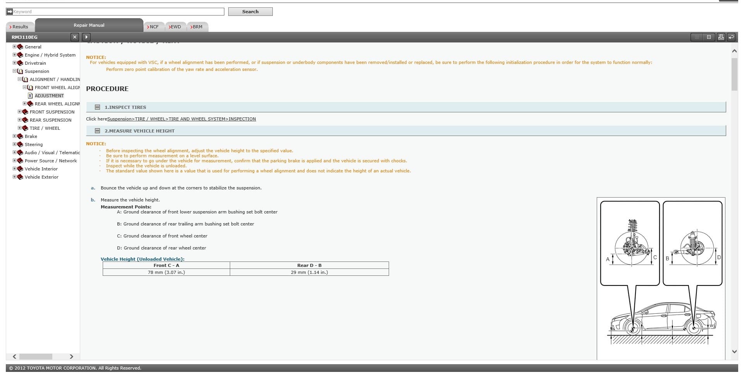Click the arrow icon in keyword field

(x=10, y=12)
